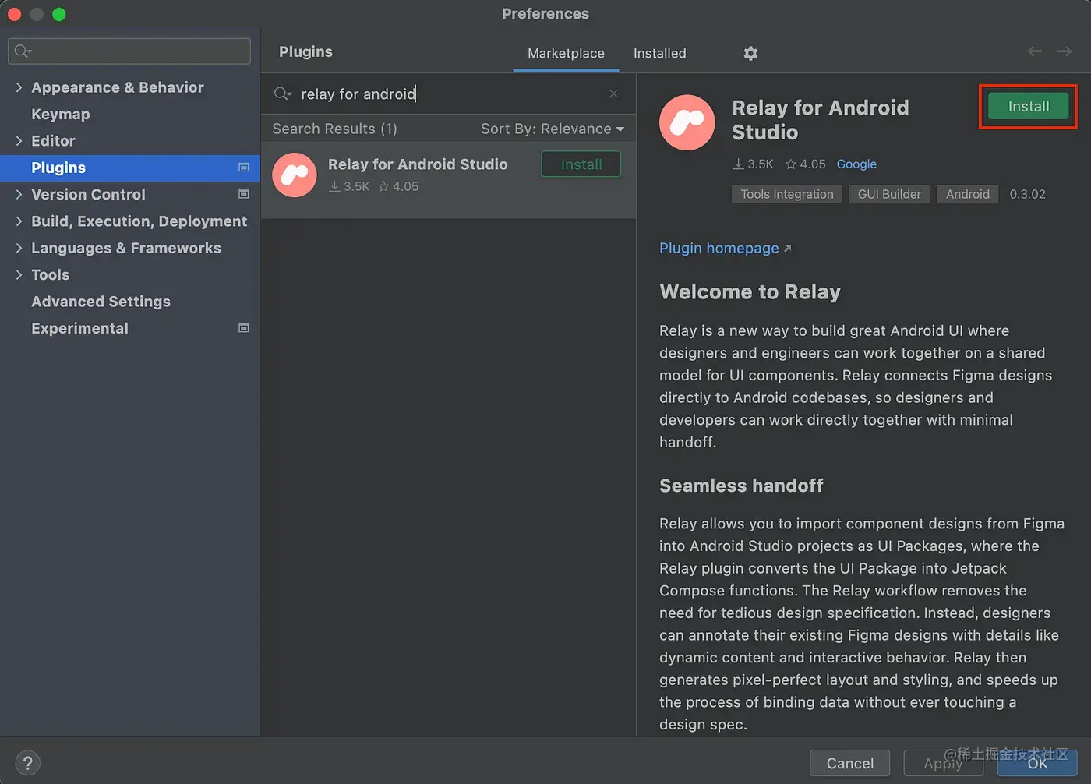This screenshot has height=784, width=1091.
Task: Click the Google vendor link
Action: pyautogui.click(x=856, y=164)
